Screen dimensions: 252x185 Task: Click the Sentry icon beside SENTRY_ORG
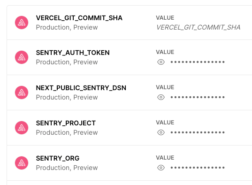coord(22,163)
